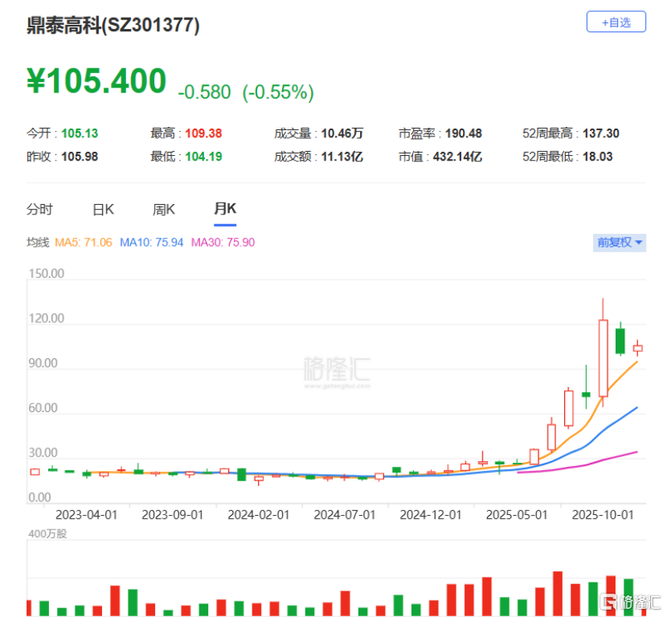This screenshot has width=667, height=617.
Task: Click the current price ¥105.400
Action: click(96, 82)
